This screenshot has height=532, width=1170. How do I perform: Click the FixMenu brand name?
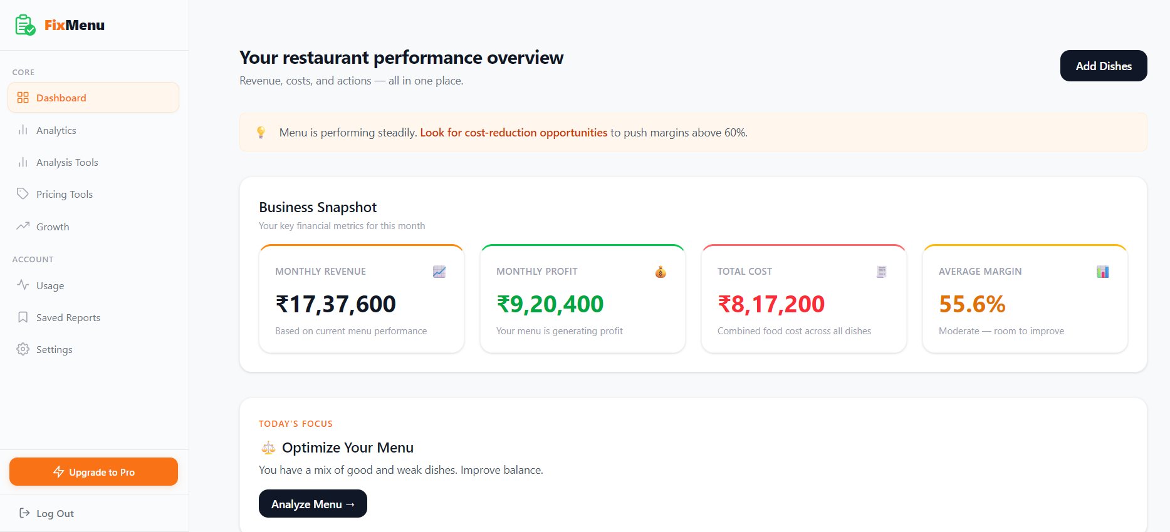75,25
